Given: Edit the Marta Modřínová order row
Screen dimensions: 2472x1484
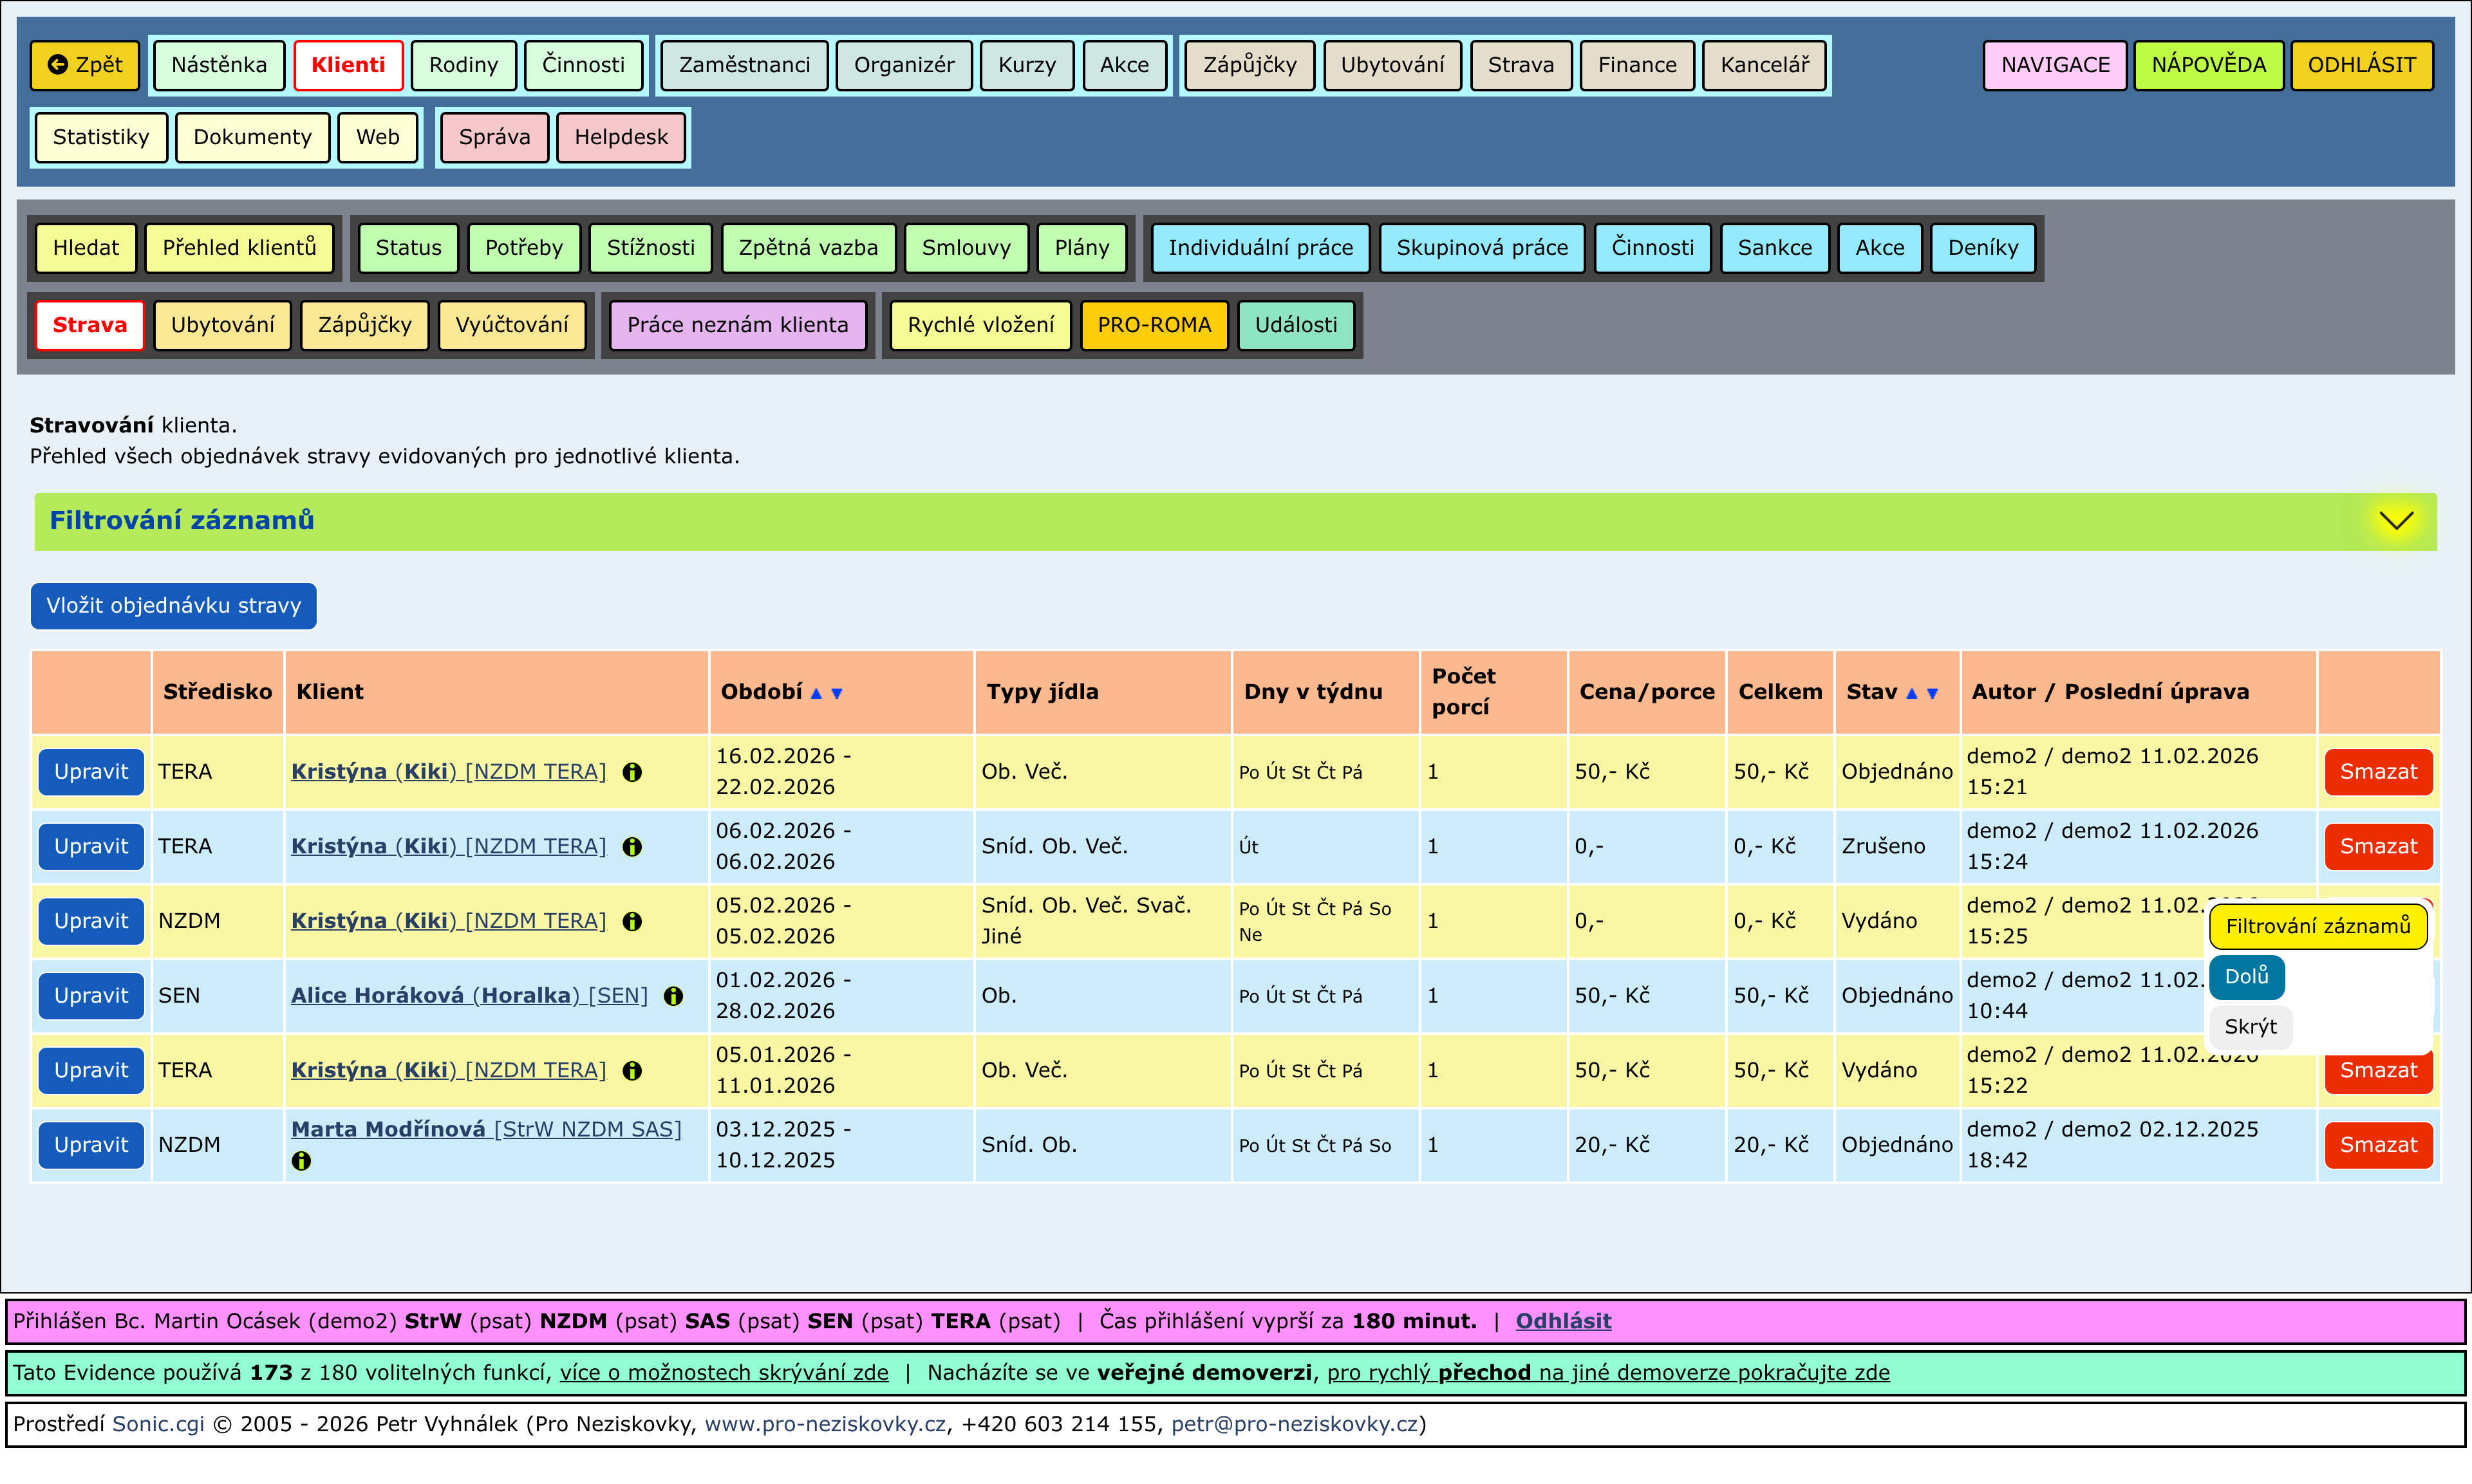Looking at the screenshot, I should coord(91,1145).
